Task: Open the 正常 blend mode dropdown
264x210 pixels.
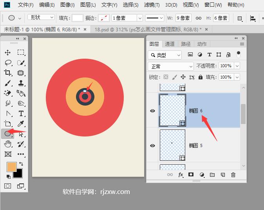Action: tap(170, 66)
